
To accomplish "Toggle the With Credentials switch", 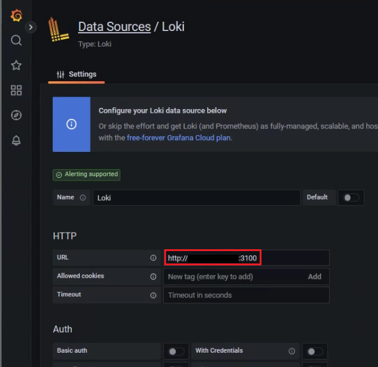I will pyautogui.click(x=315, y=352).
